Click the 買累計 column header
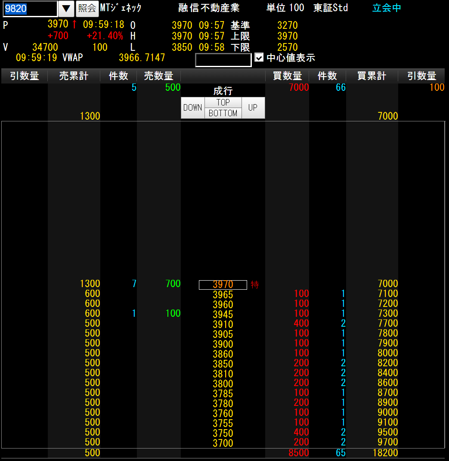 [372, 76]
